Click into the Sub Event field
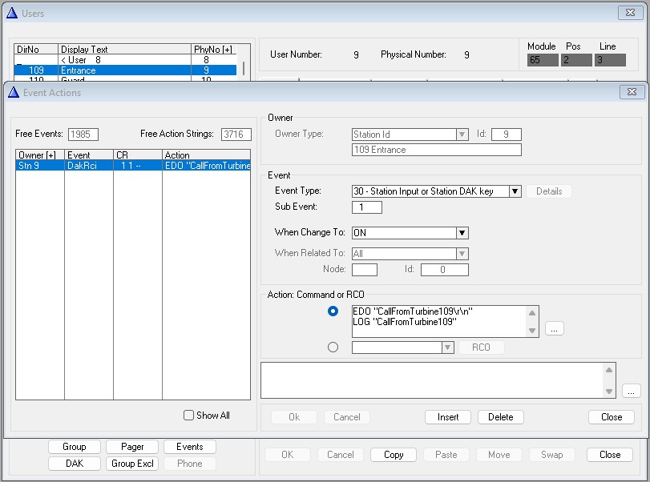650x482 pixels. [366, 207]
